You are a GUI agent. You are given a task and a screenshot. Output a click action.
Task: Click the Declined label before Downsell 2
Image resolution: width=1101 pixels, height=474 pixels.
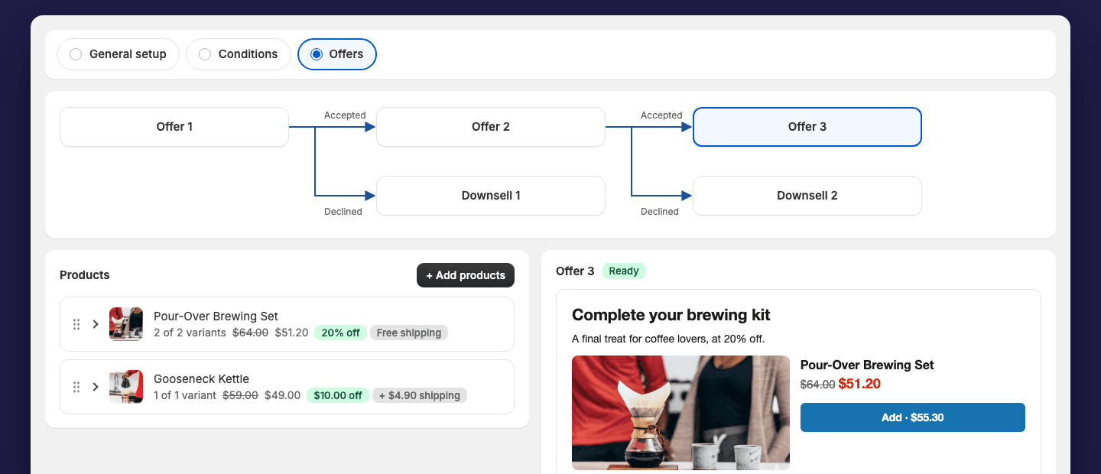(x=660, y=212)
